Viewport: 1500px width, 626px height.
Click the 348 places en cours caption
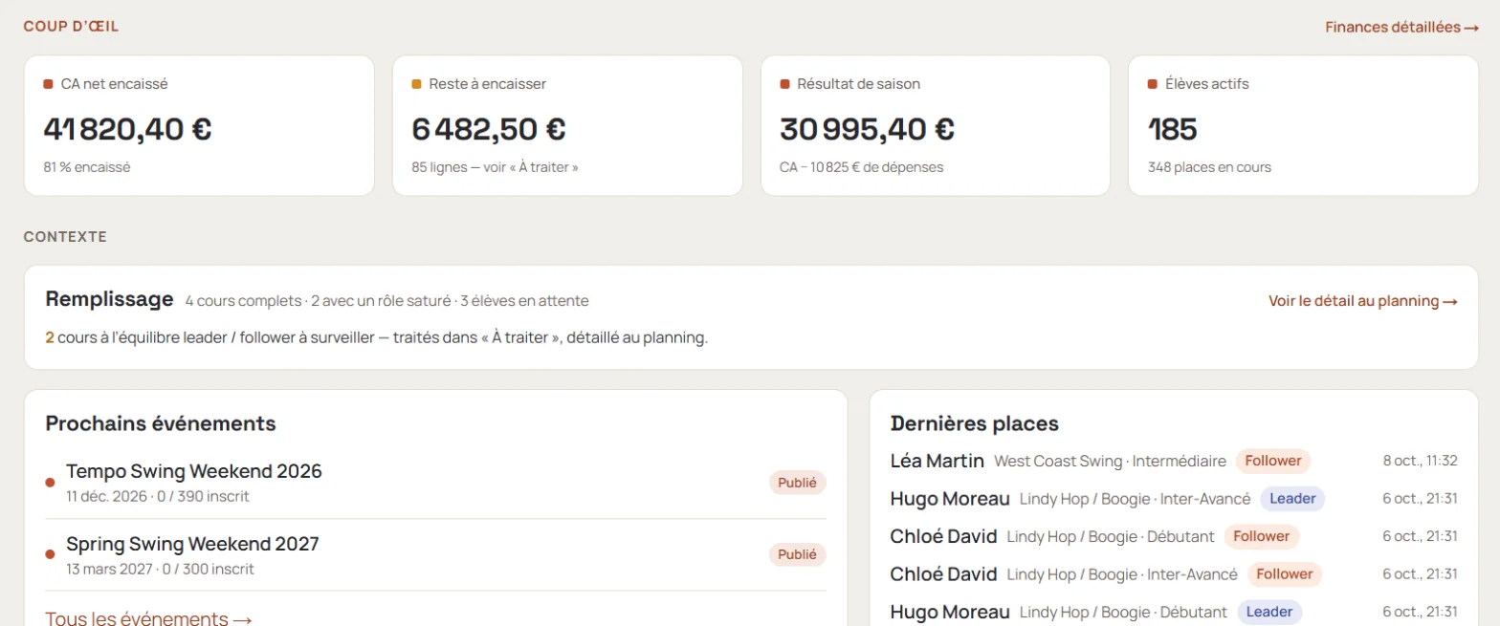(1210, 166)
